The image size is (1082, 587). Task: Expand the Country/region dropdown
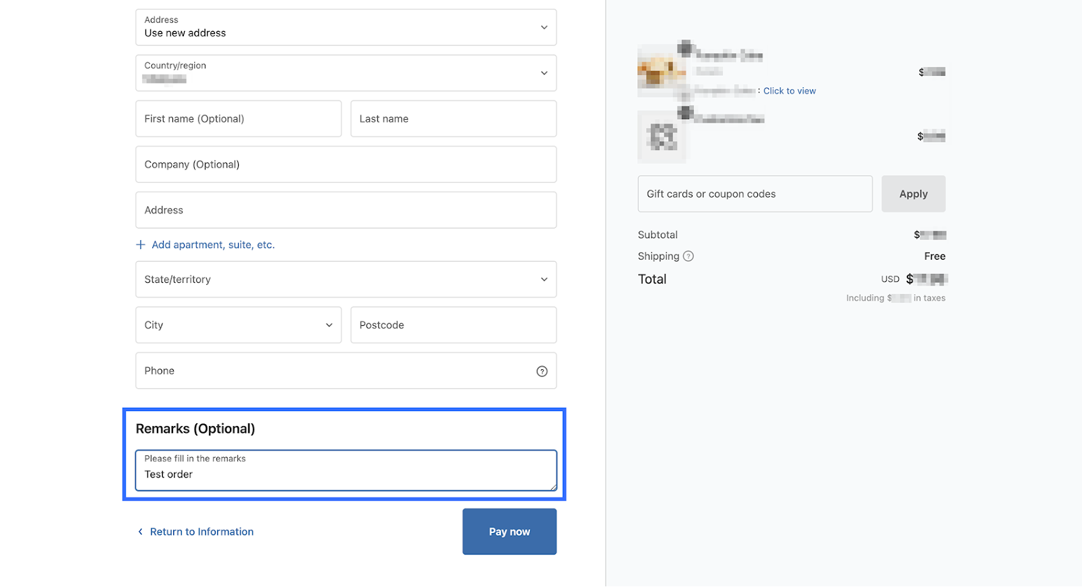point(346,73)
